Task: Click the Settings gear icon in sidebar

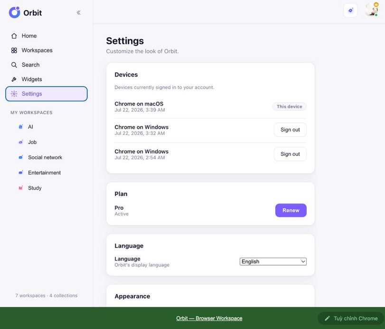Action: coord(14,94)
